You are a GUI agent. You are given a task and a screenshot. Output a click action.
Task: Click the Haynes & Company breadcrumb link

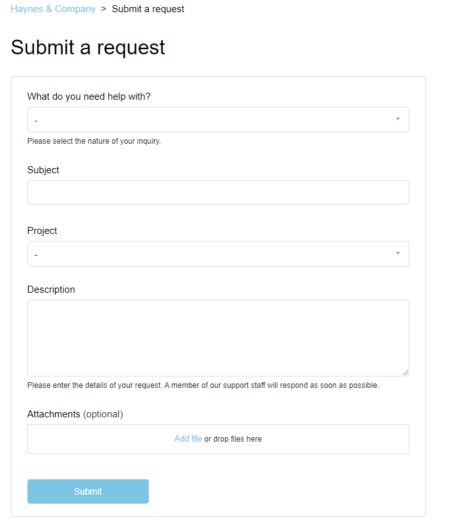(53, 9)
